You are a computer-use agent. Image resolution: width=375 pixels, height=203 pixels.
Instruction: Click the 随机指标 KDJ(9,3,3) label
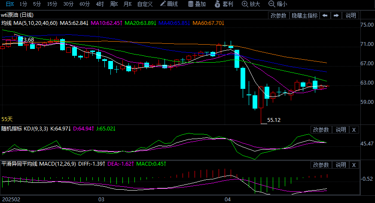tap(24, 129)
